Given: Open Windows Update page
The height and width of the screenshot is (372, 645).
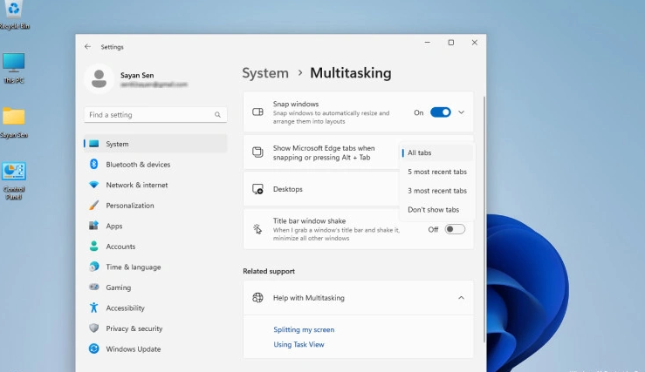Looking at the screenshot, I should [133, 348].
